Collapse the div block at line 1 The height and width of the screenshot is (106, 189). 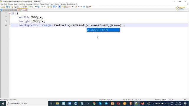click(x=10, y=14)
